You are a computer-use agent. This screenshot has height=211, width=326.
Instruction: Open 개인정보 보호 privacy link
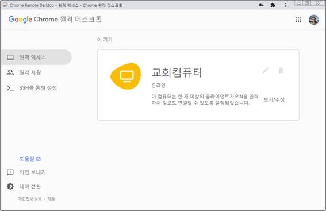(x=30, y=199)
